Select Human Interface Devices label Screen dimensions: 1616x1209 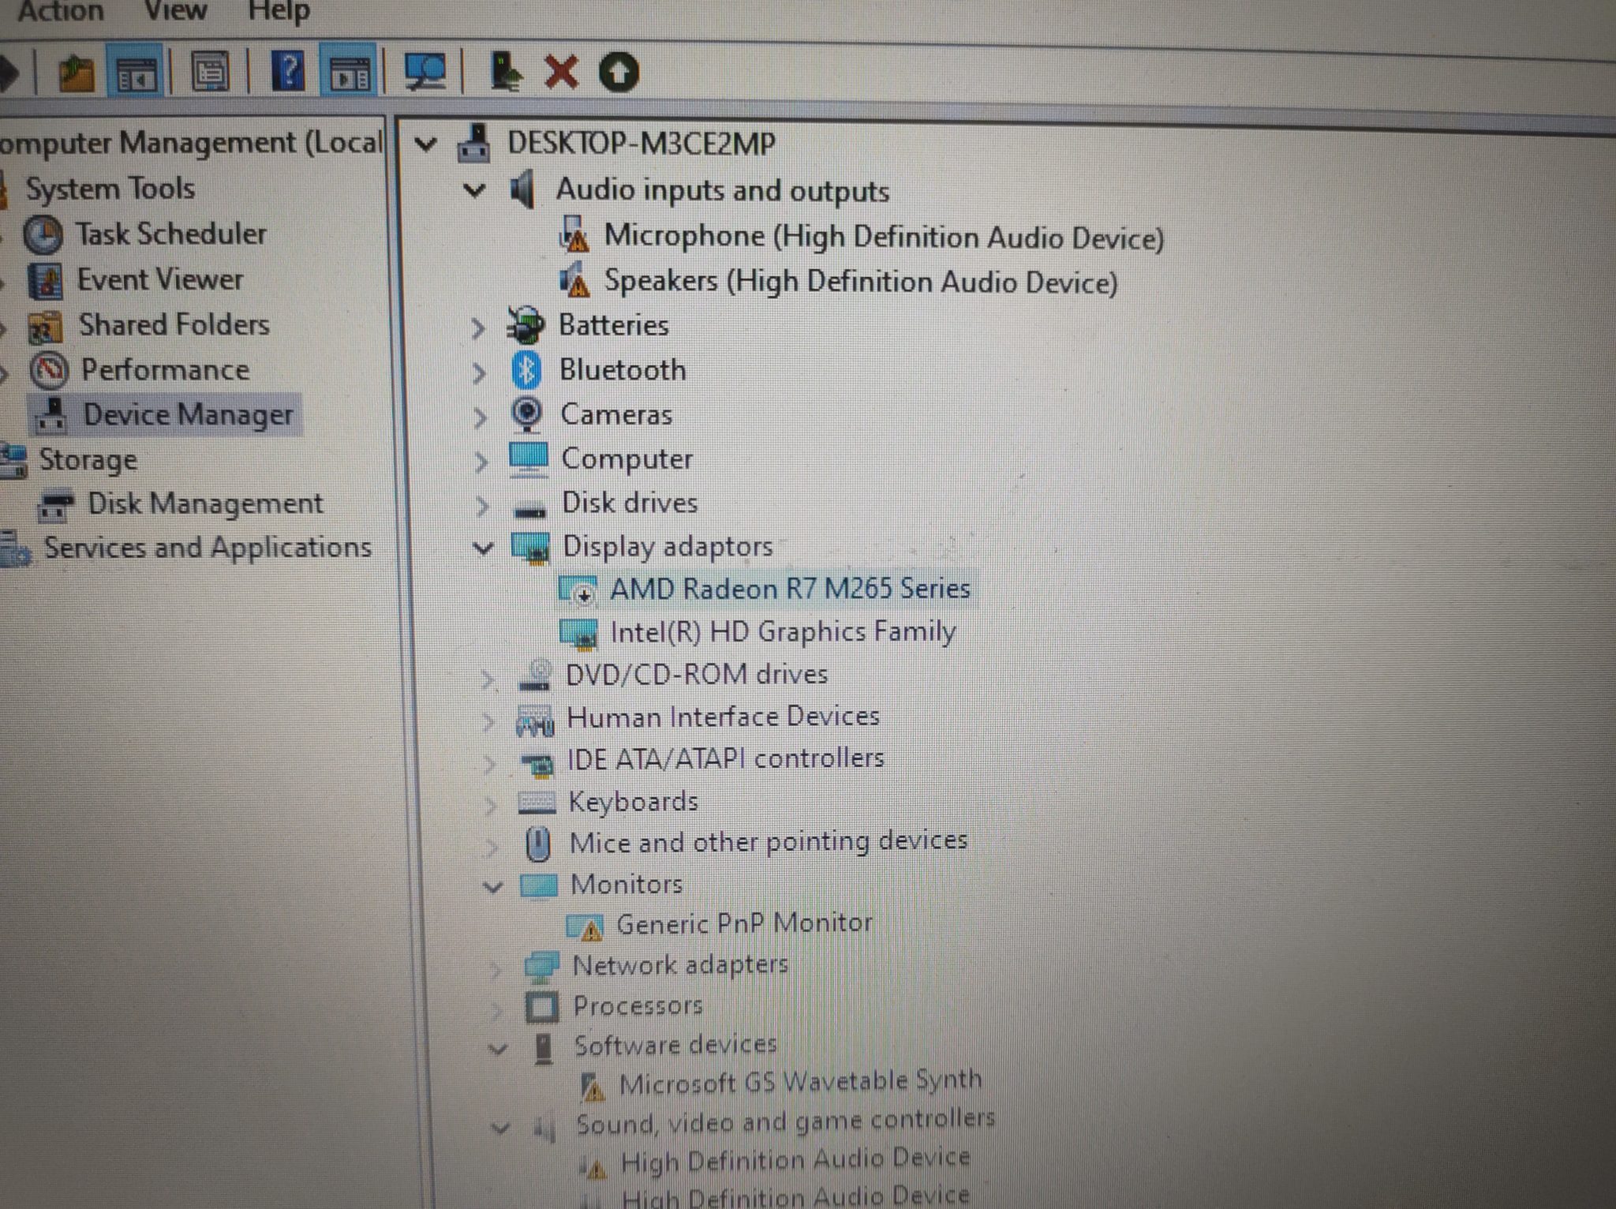(724, 717)
